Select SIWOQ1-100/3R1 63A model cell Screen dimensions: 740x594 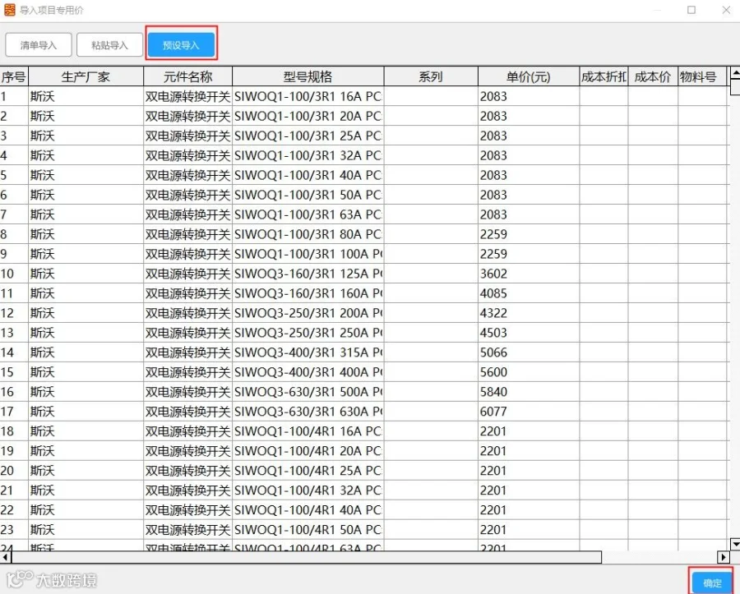308,214
